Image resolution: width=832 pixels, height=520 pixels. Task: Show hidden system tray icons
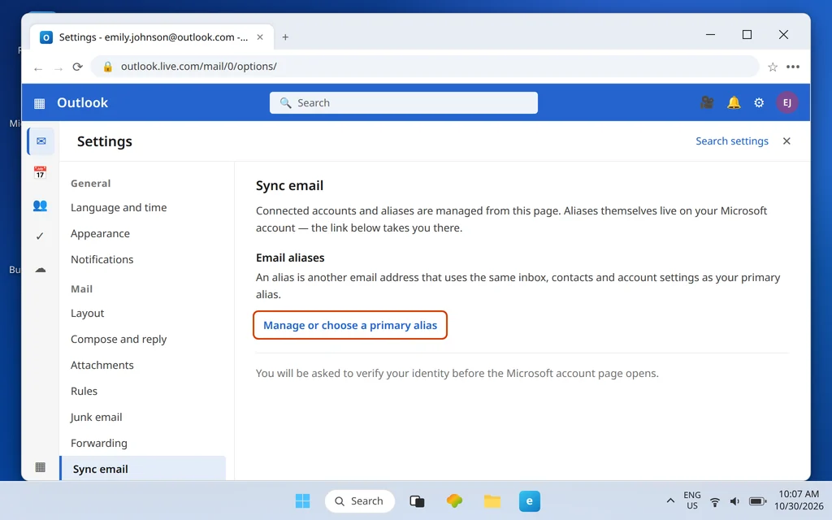[x=670, y=500]
